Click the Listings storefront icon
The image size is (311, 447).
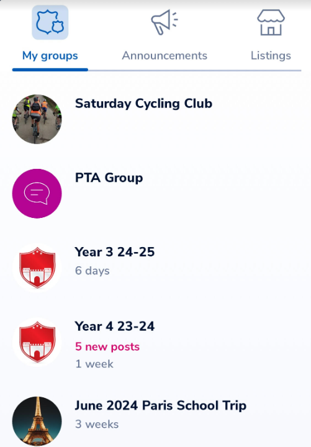point(271,22)
